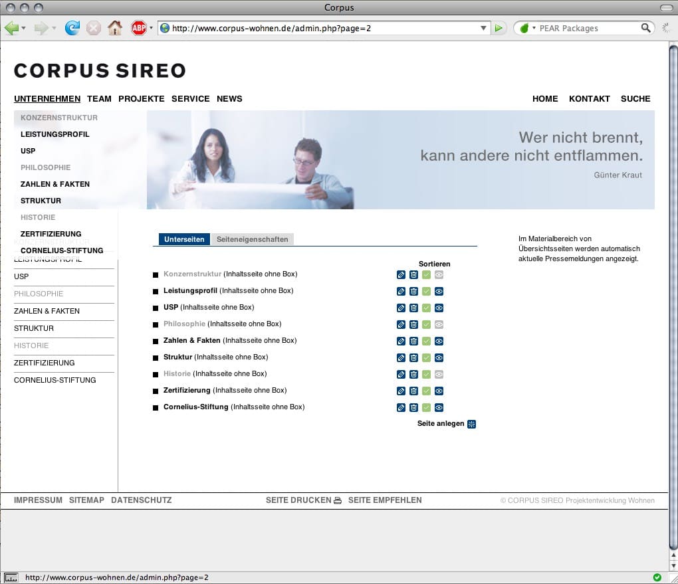Viewport: 678px width, 584px height.
Task: Open the TEAM navigation item
Action: coord(99,99)
